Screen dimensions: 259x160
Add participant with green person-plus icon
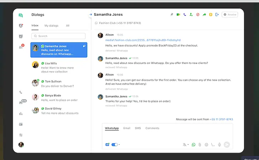coord(191,15)
